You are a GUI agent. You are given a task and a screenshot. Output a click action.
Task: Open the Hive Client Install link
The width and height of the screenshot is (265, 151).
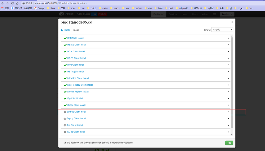(x=76, y=65)
